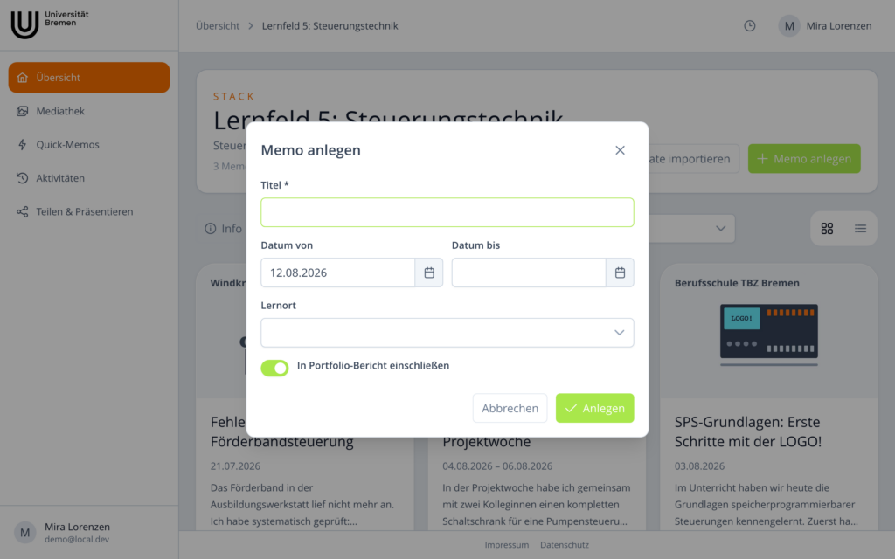895x559 pixels.
Task: Click the Abbrechen button
Action: coord(510,408)
